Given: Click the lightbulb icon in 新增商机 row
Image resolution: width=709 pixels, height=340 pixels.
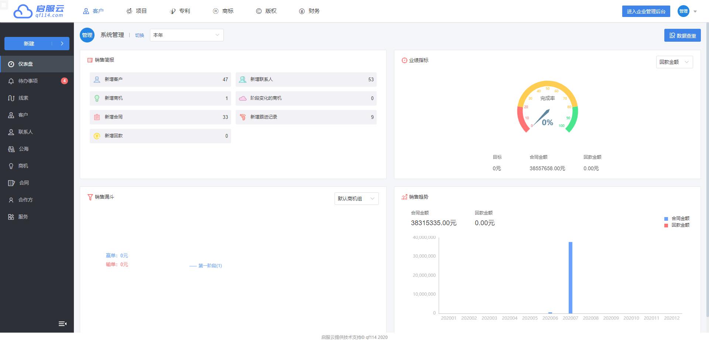Looking at the screenshot, I should pyautogui.click(x=97, y=98).
